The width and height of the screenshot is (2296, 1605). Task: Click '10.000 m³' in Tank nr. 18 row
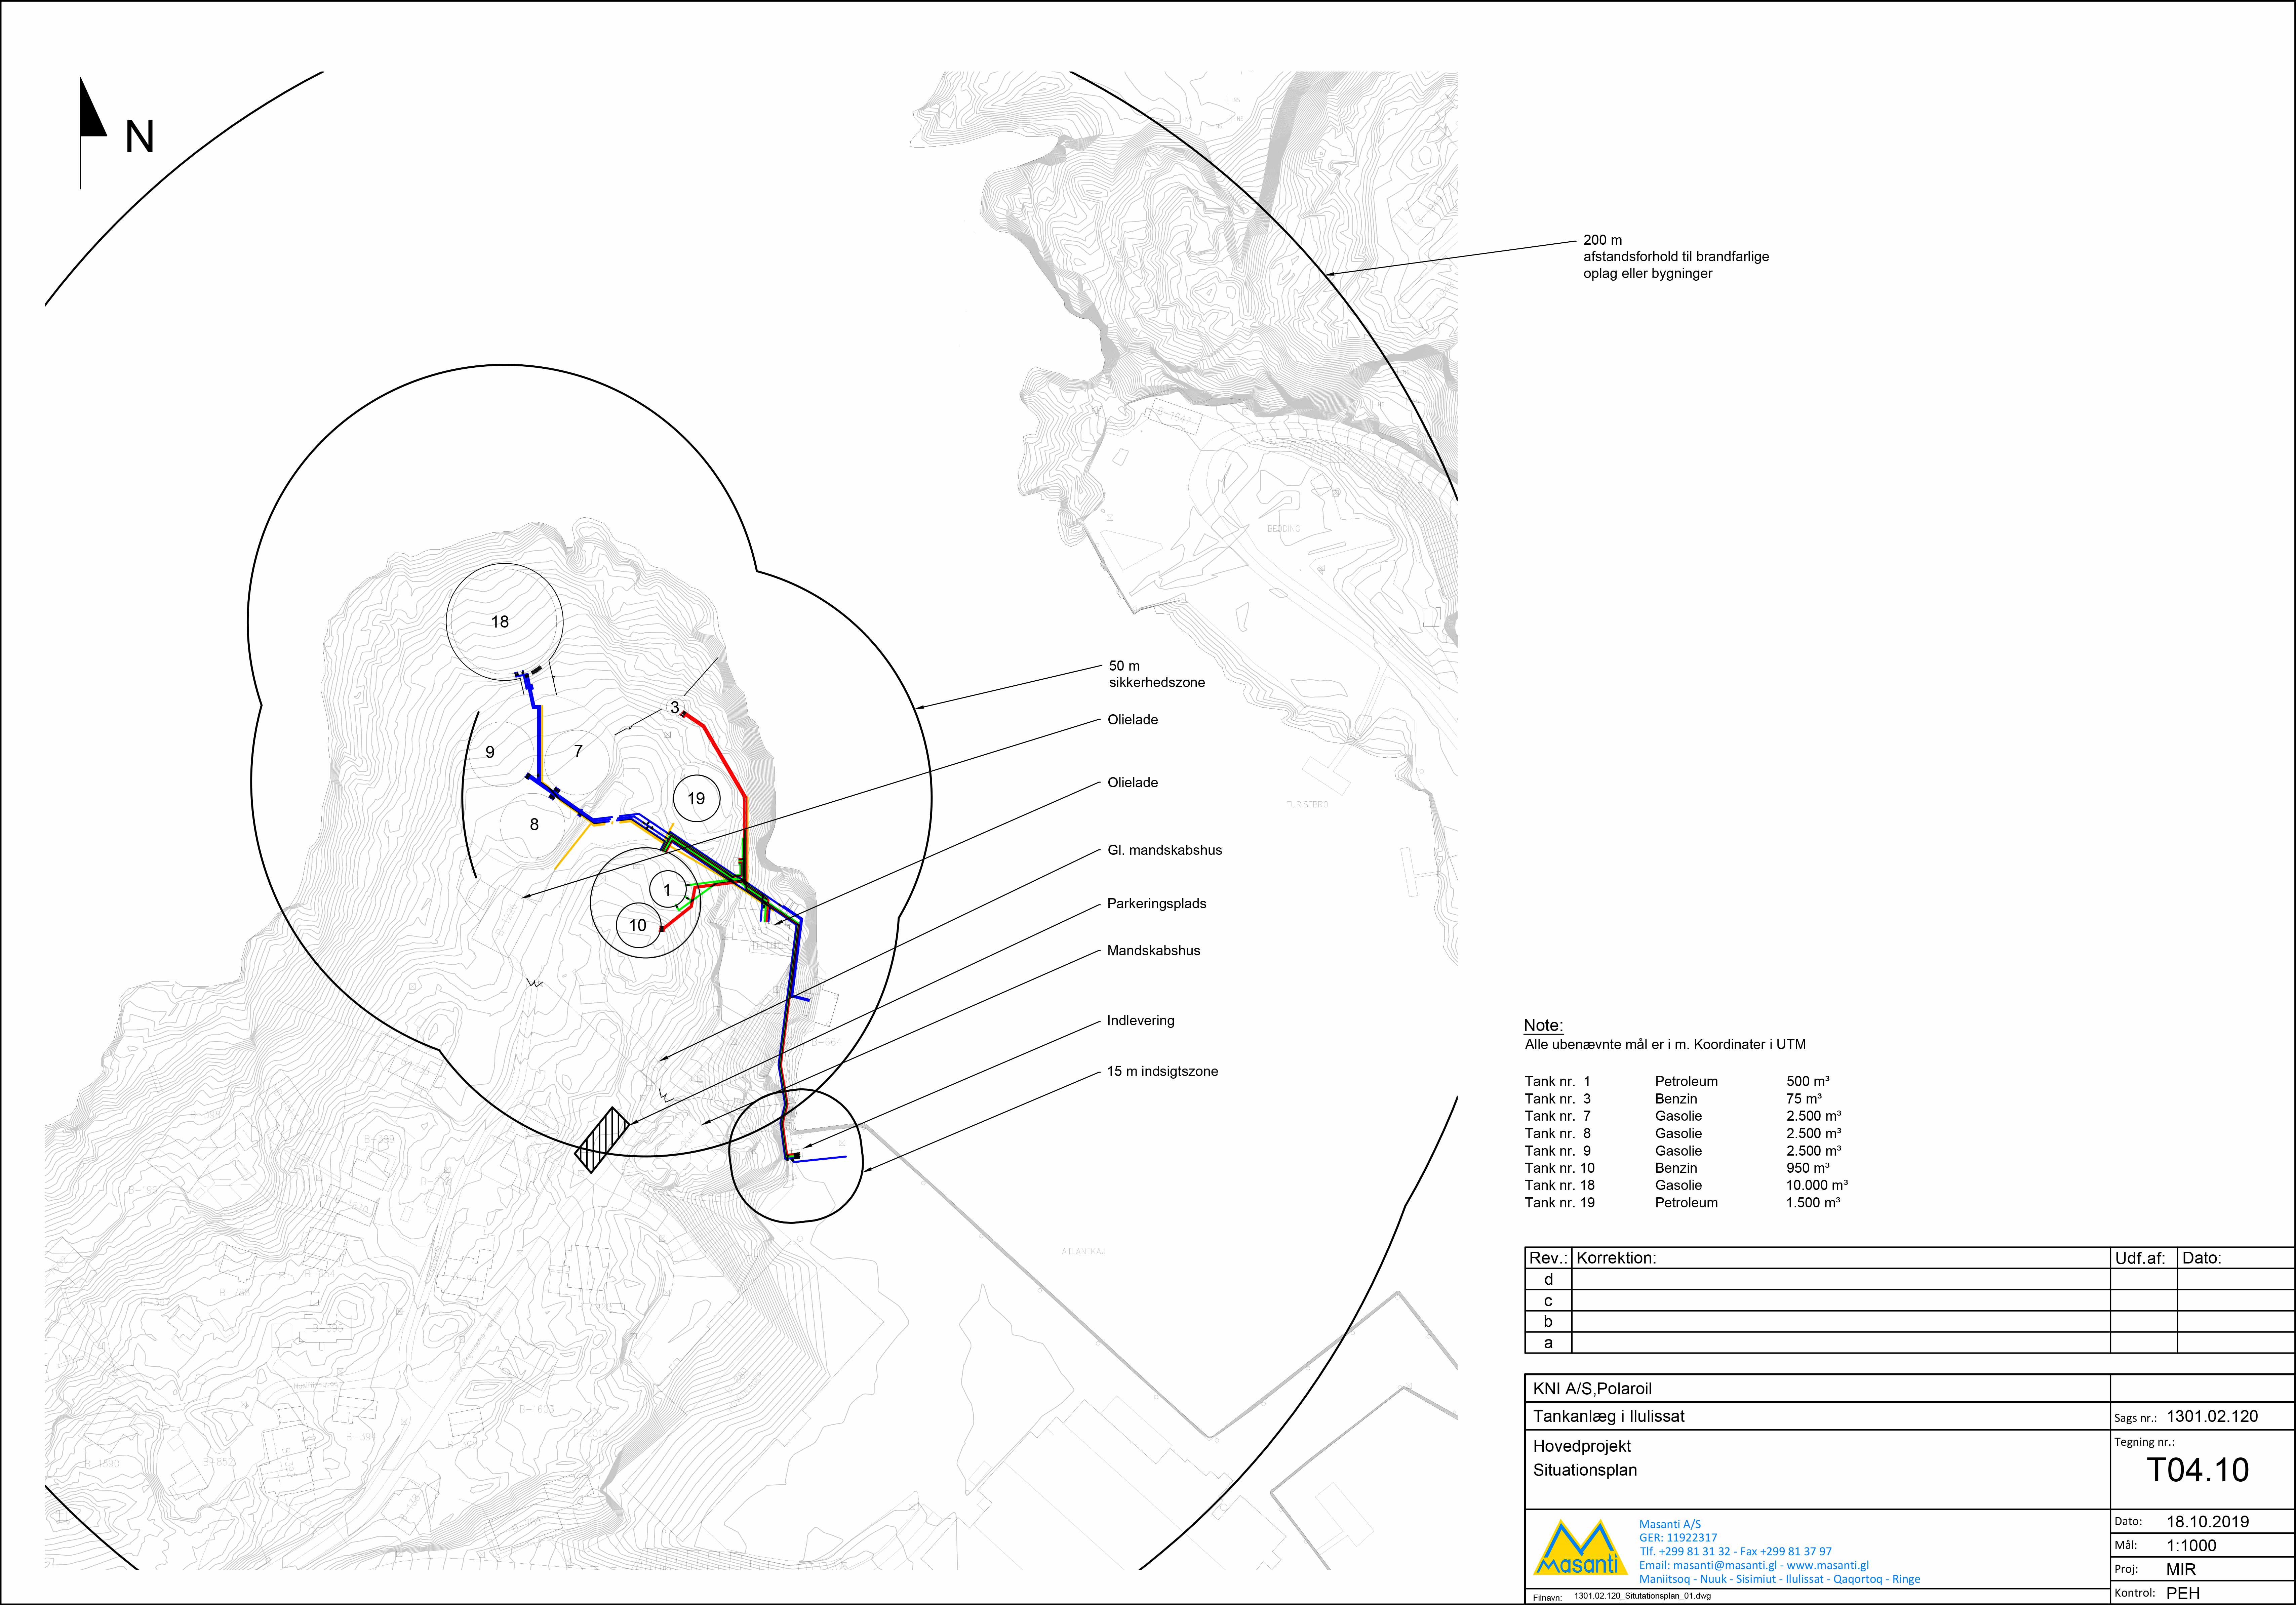tap(1817, 1185)
